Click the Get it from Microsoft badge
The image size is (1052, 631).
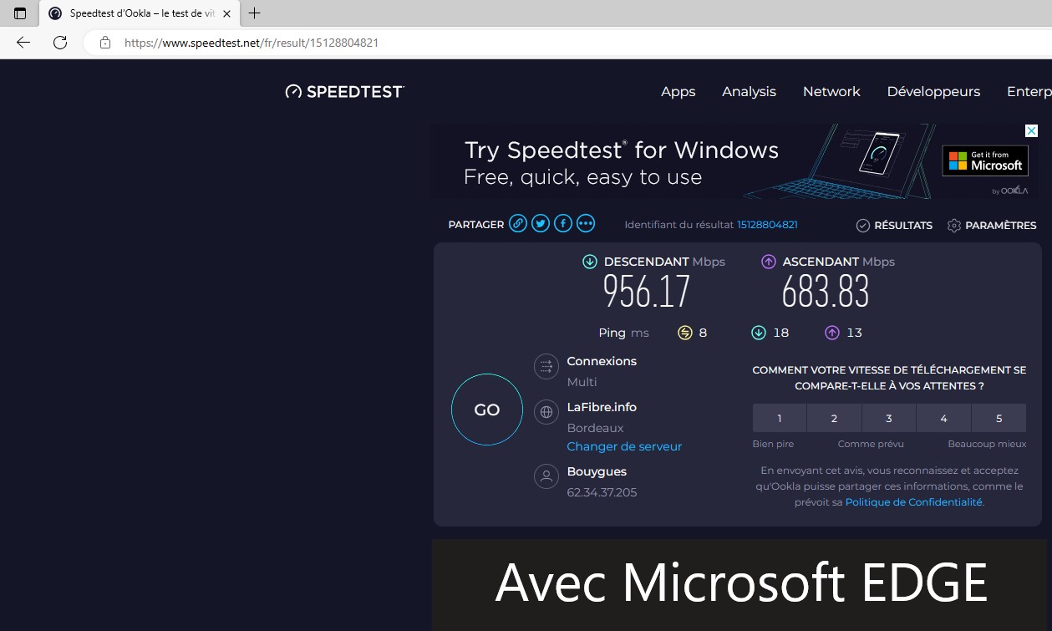click(x=985, y=160)
